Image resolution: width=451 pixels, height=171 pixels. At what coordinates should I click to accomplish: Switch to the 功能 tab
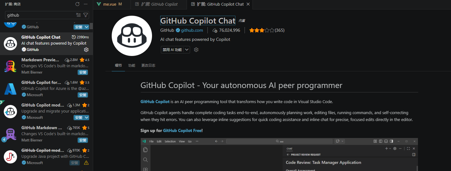tap(132, 66)
